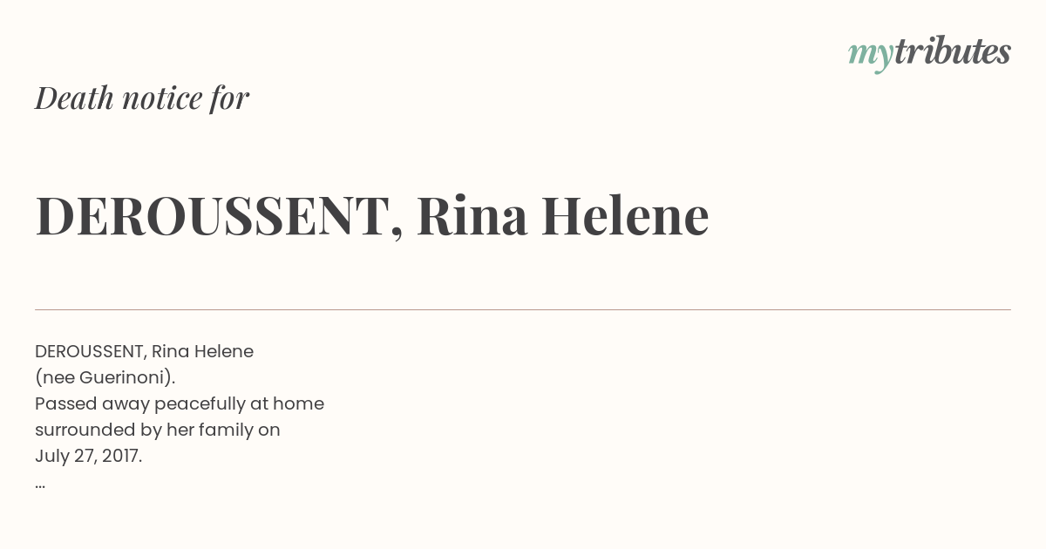Click the word "family"
Viewport: 1046px width, 549px height.
(227, 431)
